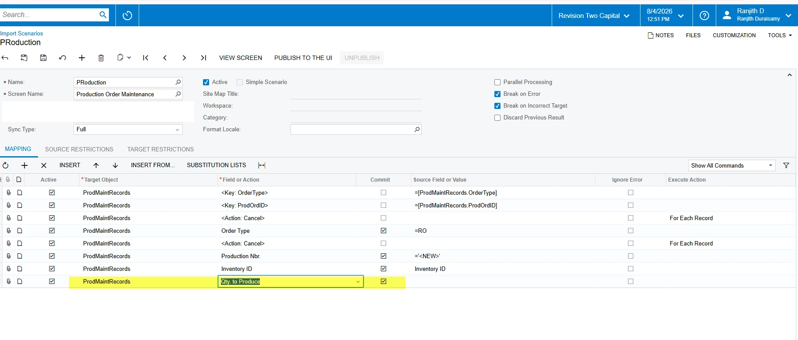Switch to the Target Restrictions tab
Screen dimensions: 798x340
[x=161, y=150]
